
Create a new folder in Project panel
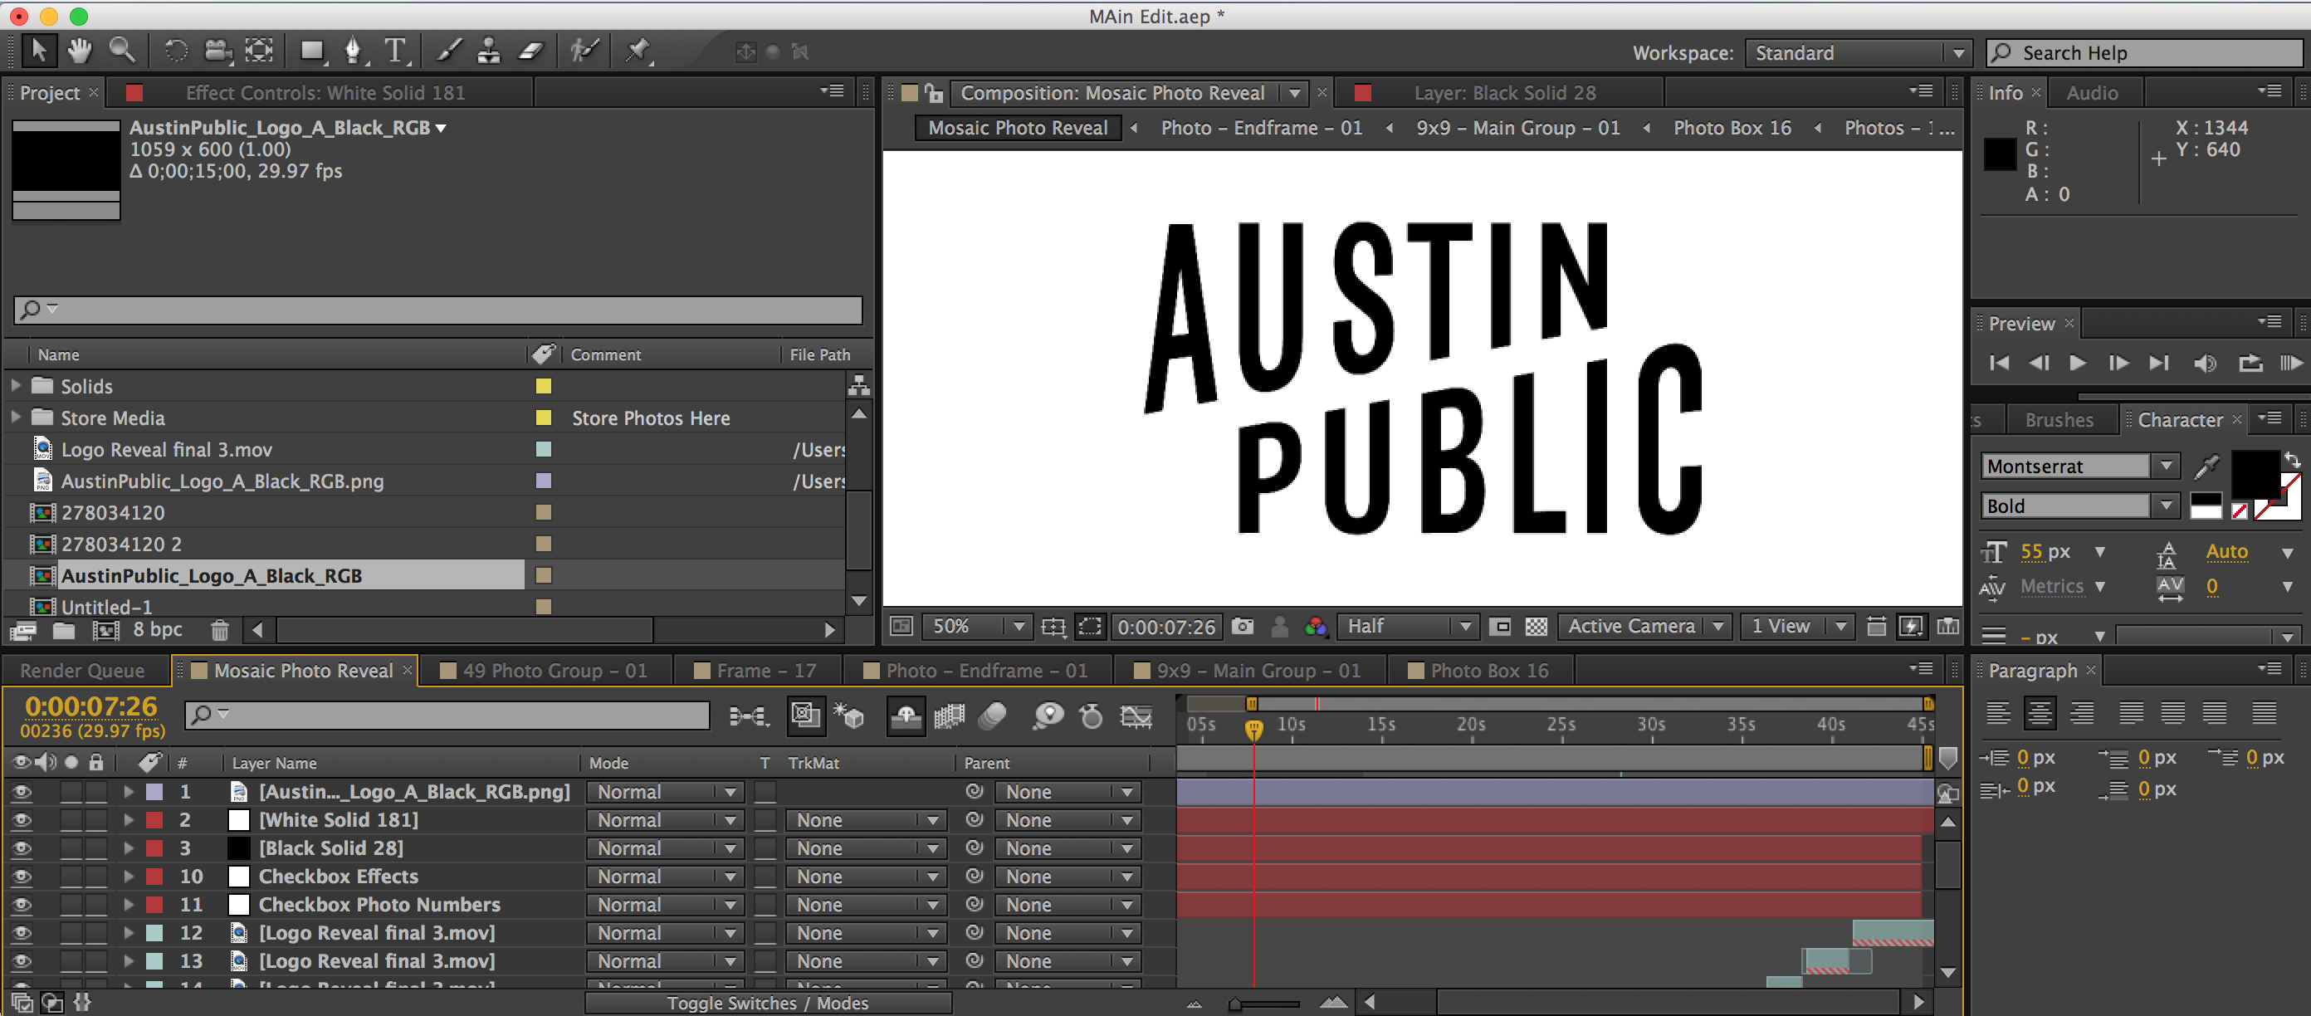pos(64,630)
